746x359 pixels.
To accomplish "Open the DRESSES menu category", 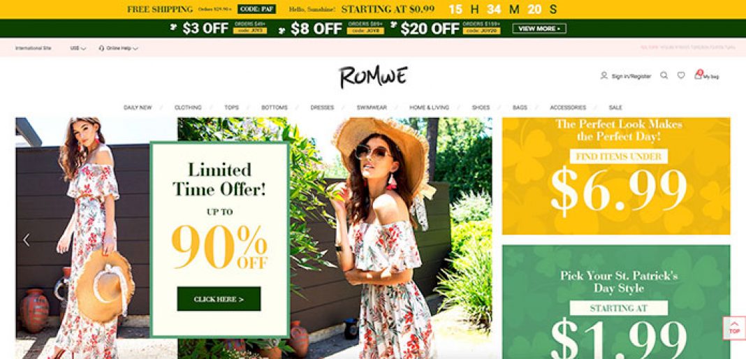I will pos(322,108).
